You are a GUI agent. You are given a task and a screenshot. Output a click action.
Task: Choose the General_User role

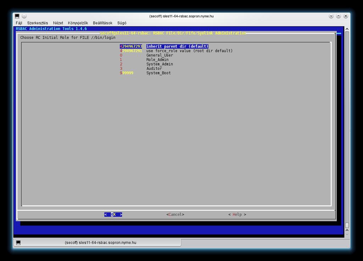pyautogui.click(x=160, y=55)
